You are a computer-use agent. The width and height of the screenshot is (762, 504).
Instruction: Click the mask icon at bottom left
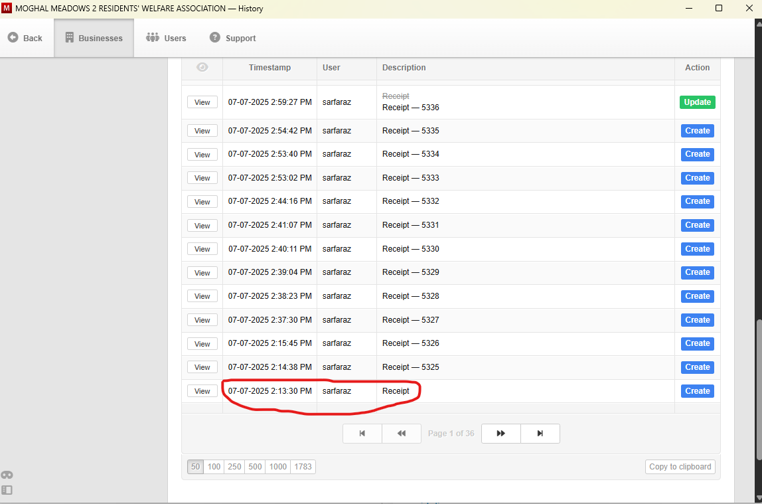click(x=7, y=475)
